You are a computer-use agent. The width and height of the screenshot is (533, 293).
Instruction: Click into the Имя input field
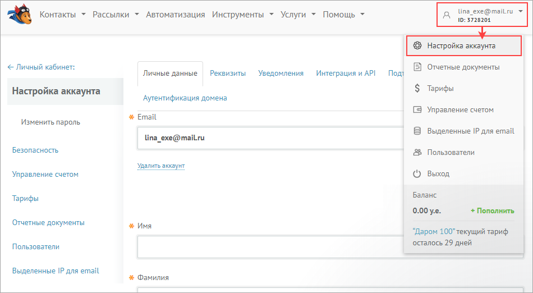[269, 246]
